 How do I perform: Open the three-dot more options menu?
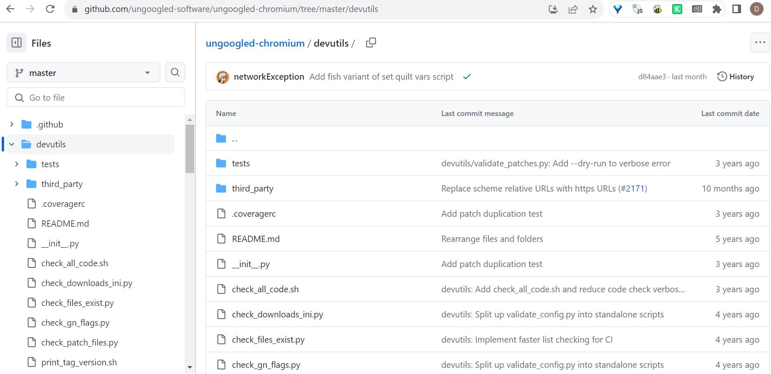click(760, 43)
